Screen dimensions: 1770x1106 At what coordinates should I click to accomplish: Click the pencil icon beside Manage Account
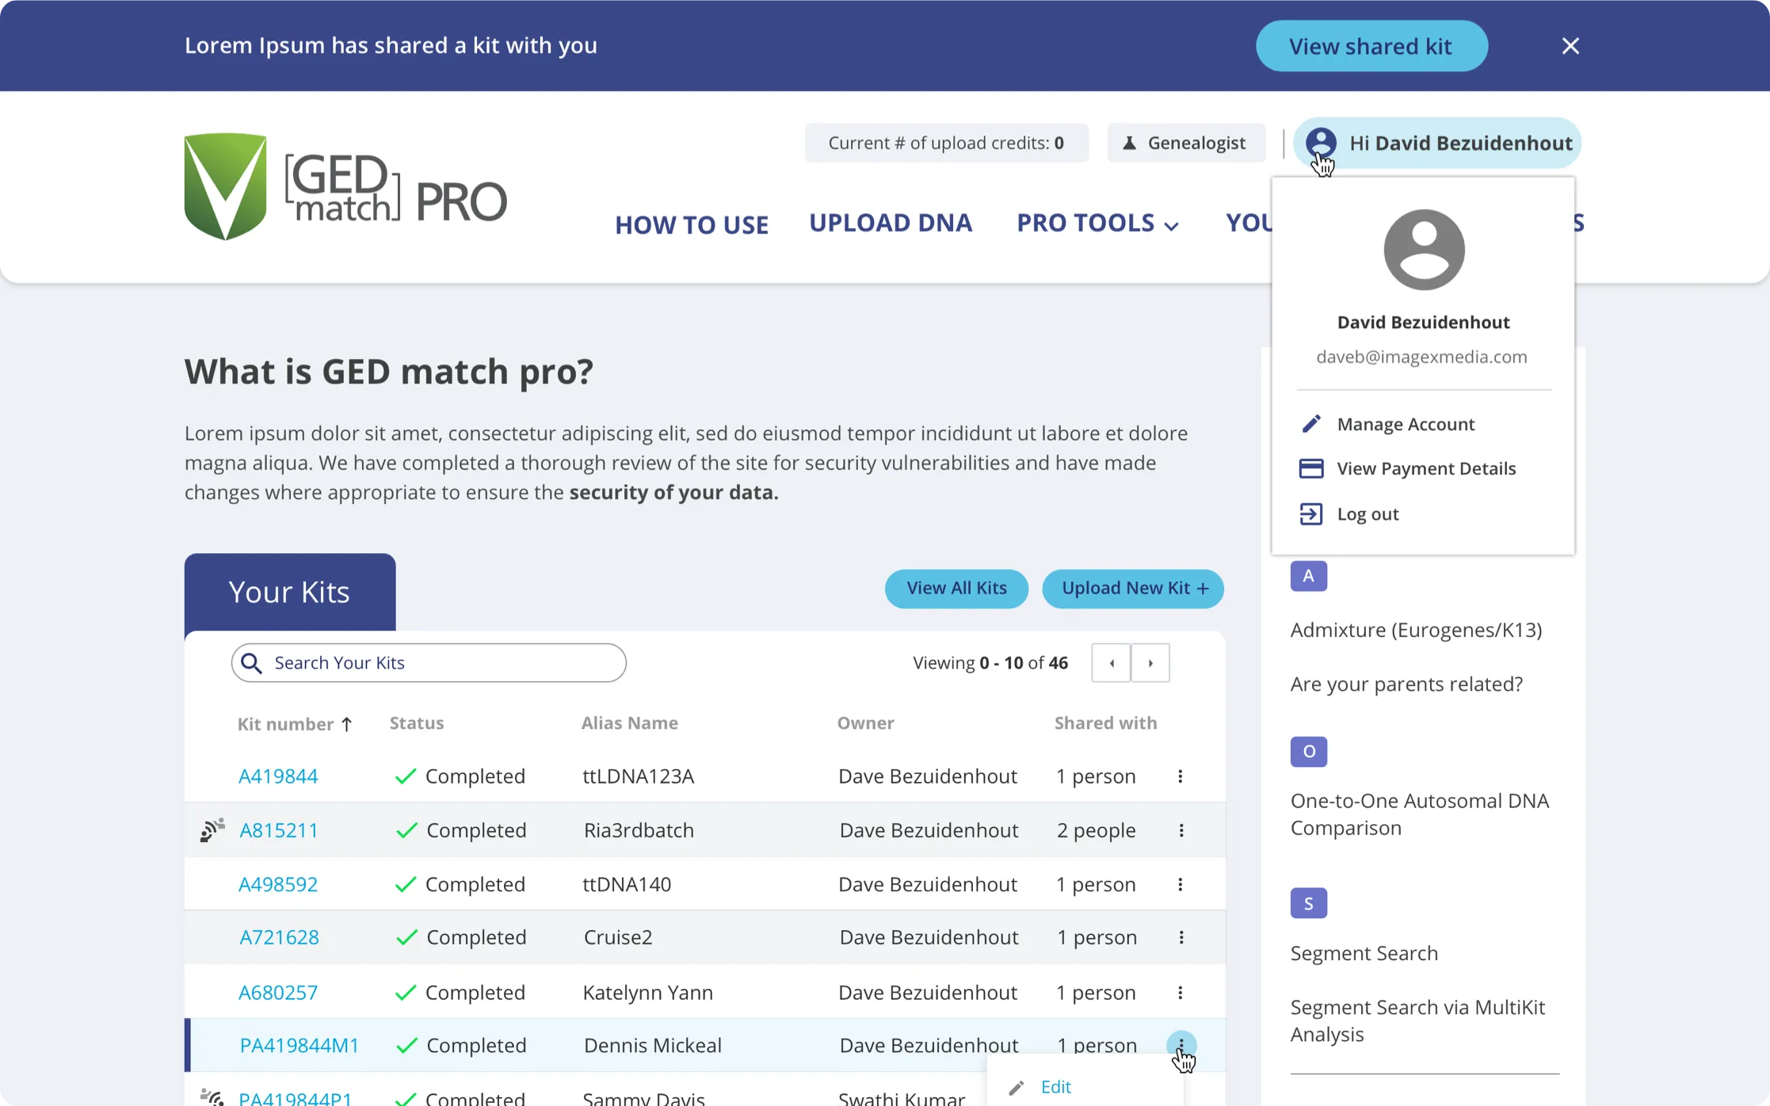[1311, 424]
